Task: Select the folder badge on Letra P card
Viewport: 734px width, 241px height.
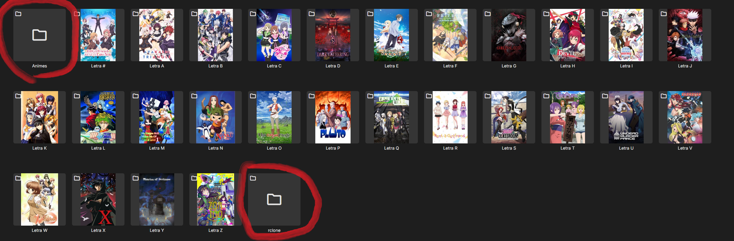Action: (x=311, y=96)
